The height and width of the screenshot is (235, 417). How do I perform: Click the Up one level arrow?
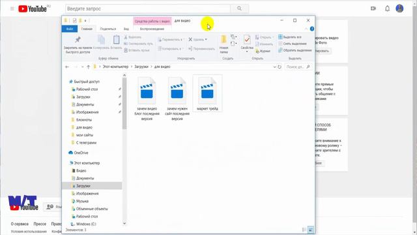click(89, 67)
